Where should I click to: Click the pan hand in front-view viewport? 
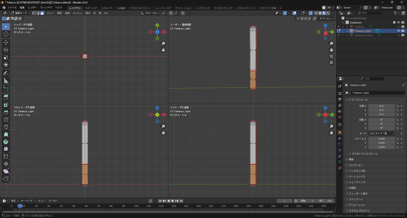163,132
